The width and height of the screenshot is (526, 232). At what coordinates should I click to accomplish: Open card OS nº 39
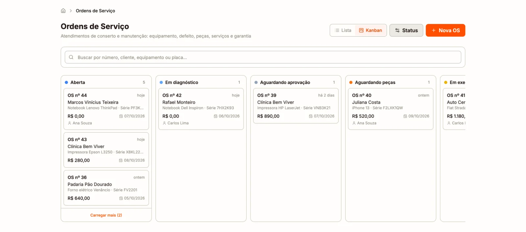pos(296,106)
